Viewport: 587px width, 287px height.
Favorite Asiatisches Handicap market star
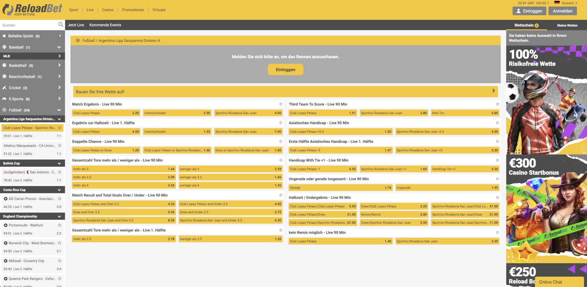pyautogui.click(x=497, y=123)
